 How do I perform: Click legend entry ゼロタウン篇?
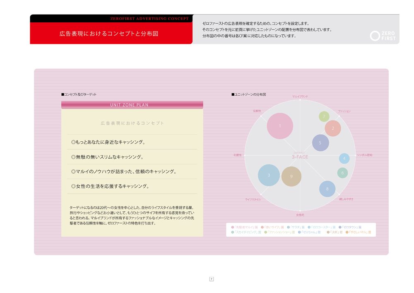(350, 227)
